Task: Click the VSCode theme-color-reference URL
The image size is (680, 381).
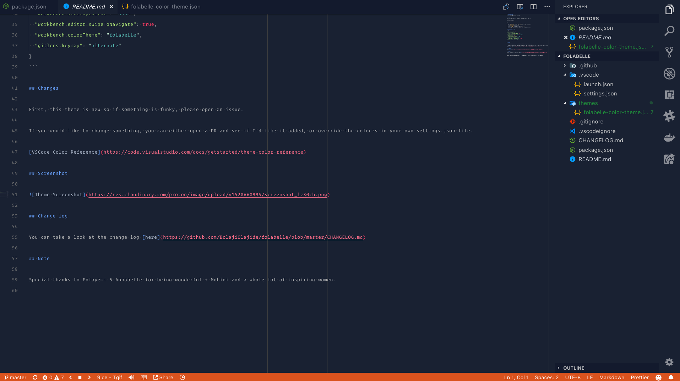Action: 203,152
